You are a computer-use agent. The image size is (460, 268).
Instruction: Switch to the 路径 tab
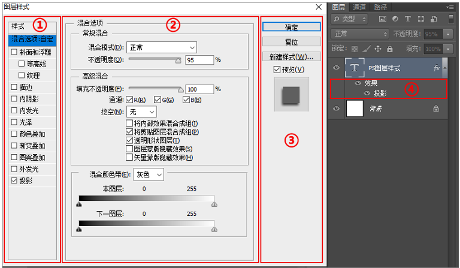pyautogui.click(x=380, y=7)
